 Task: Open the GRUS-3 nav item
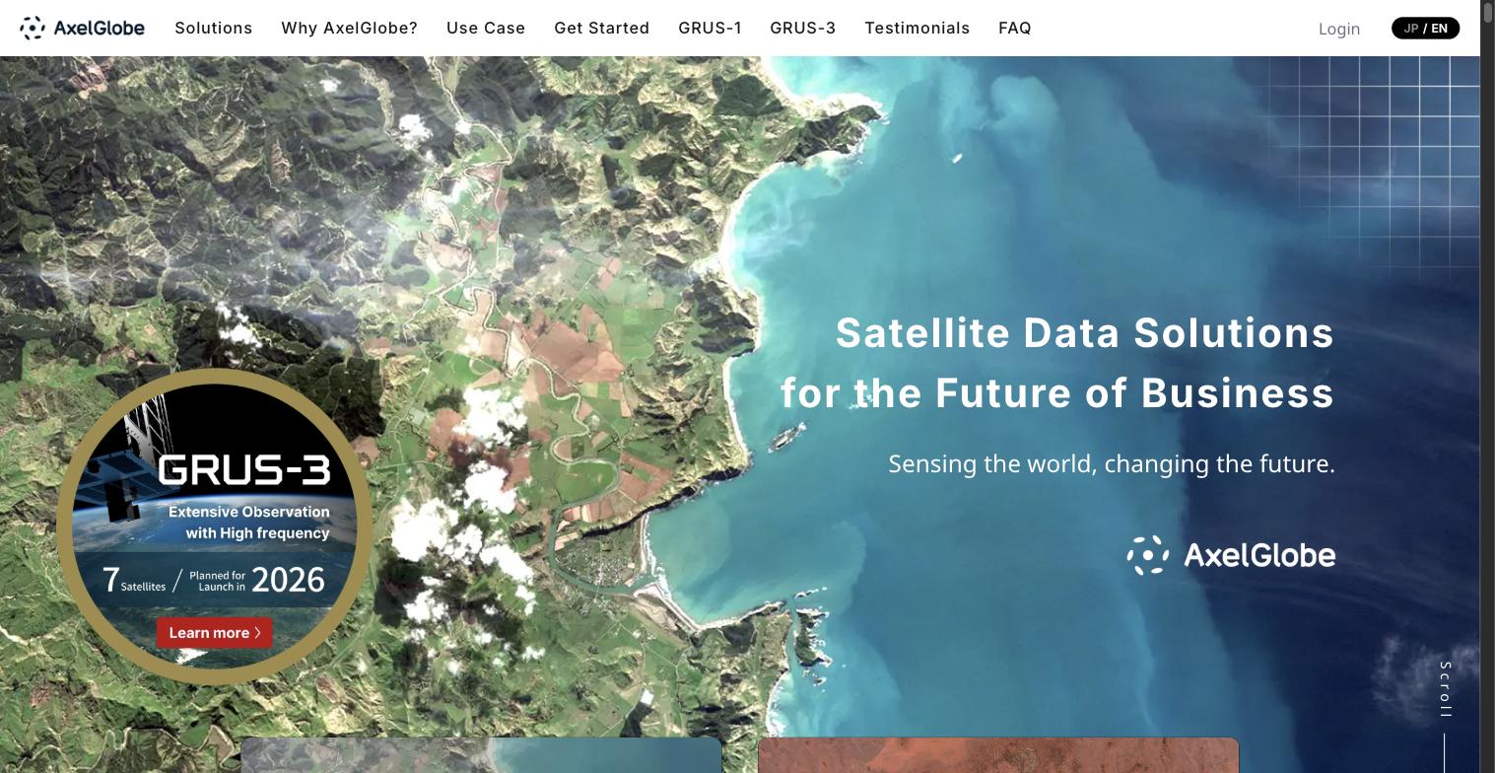coord(803,28)
